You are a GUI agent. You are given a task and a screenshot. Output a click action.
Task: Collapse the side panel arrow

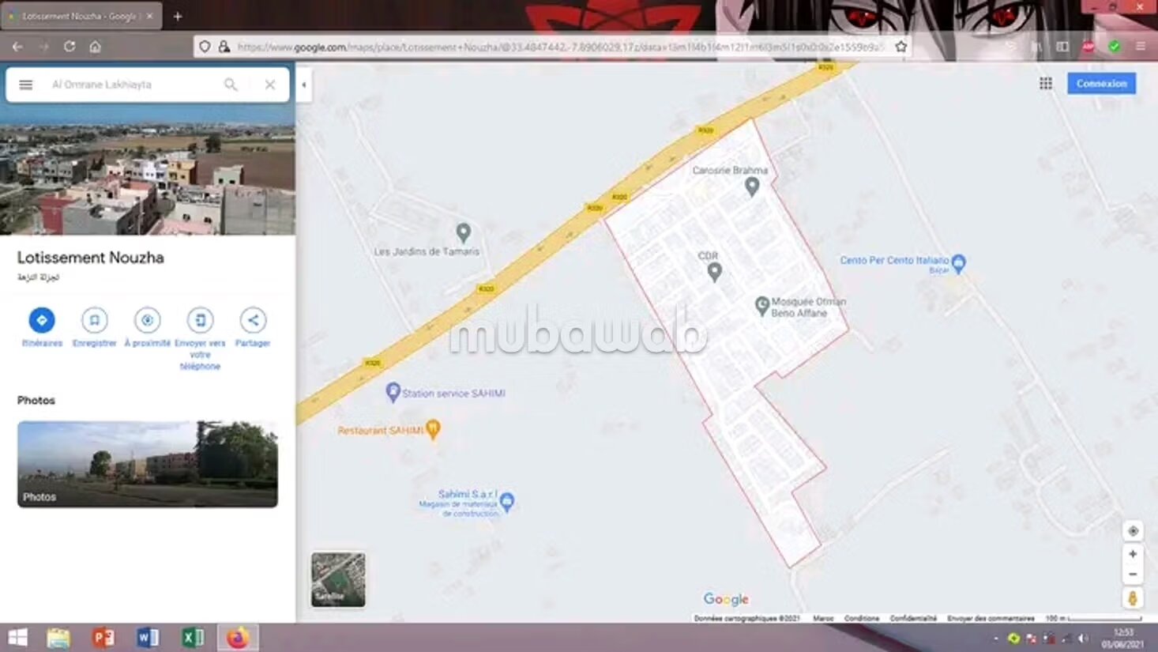click(x=304, y=85)
